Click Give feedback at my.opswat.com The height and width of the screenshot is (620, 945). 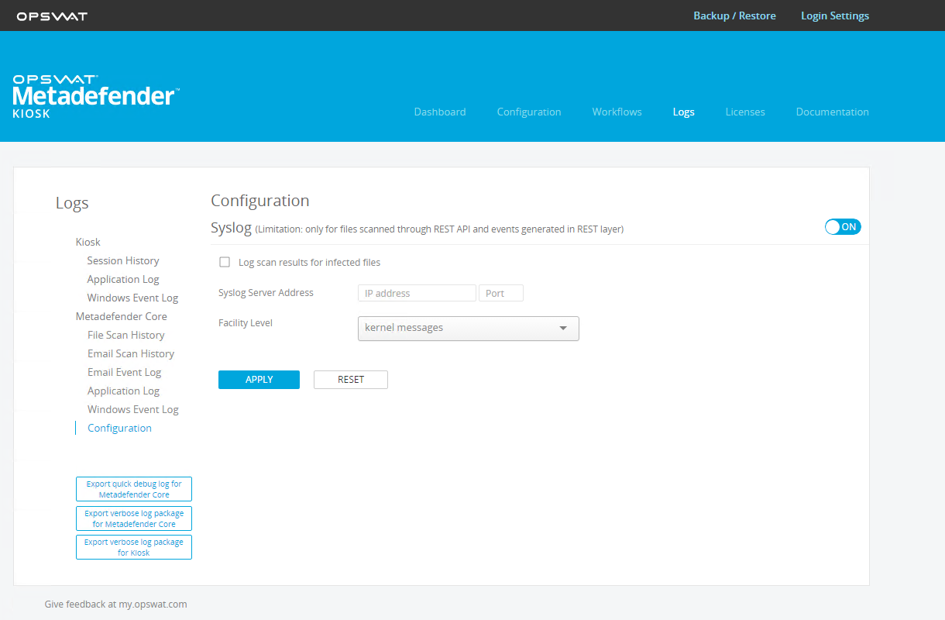(115, 604)
